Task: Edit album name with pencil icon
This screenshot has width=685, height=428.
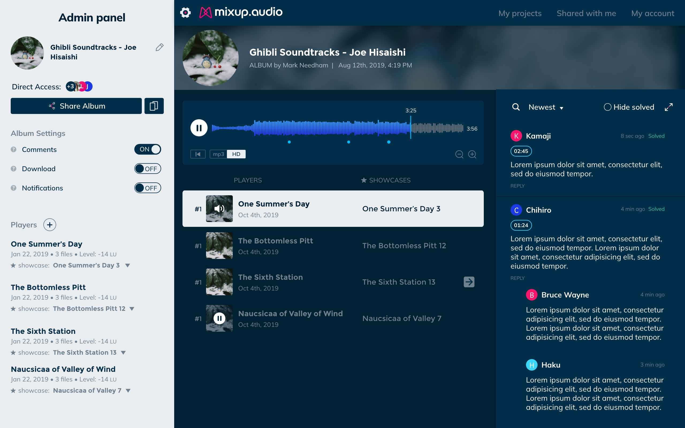Action: (x=159, y=47)
